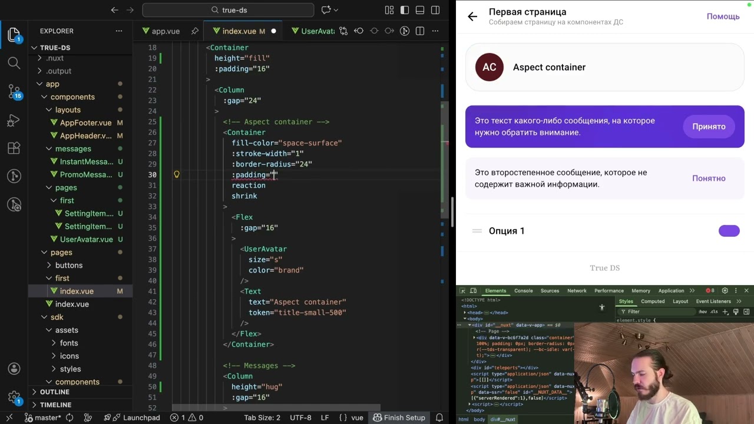Open Accounts menu in activity bar

pyautogui.click(x=14, y=369)
